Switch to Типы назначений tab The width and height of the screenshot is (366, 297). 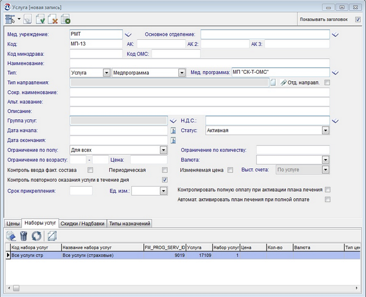(x=130, y=224)
